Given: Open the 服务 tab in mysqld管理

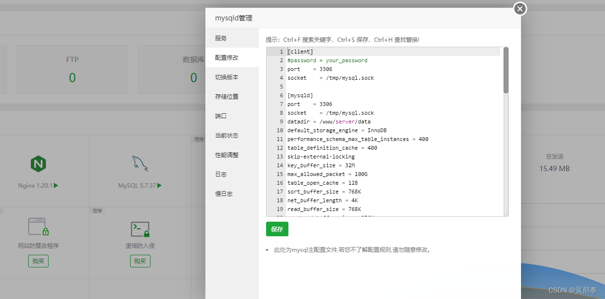Looking at the screenshot, I should tap(232, 38).
